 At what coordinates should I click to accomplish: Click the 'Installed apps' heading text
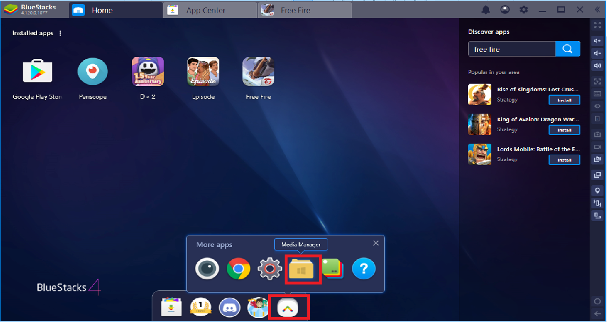click(x=33, y=33)
